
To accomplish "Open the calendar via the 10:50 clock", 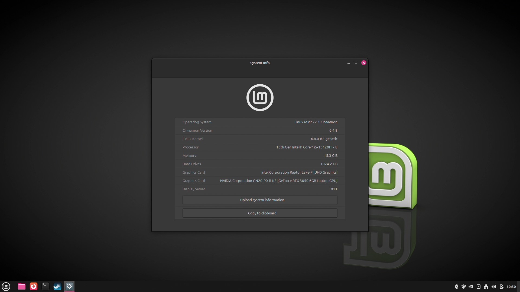I will coord(511,287).
